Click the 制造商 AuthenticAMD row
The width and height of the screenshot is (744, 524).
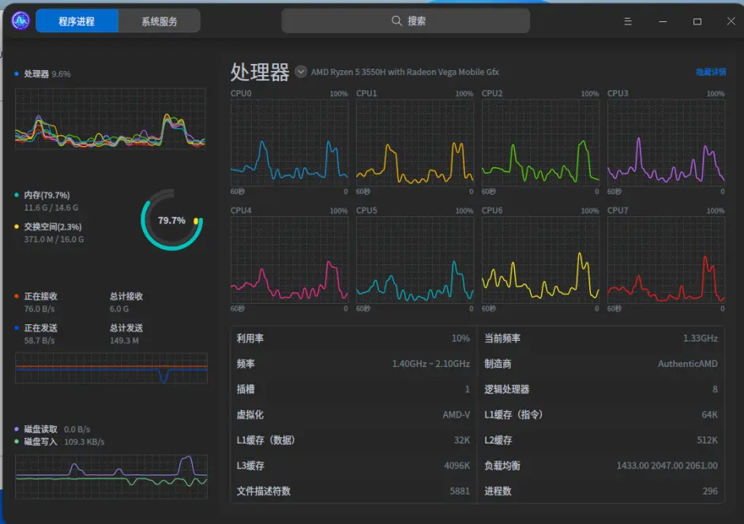click(x=601, y=364)
